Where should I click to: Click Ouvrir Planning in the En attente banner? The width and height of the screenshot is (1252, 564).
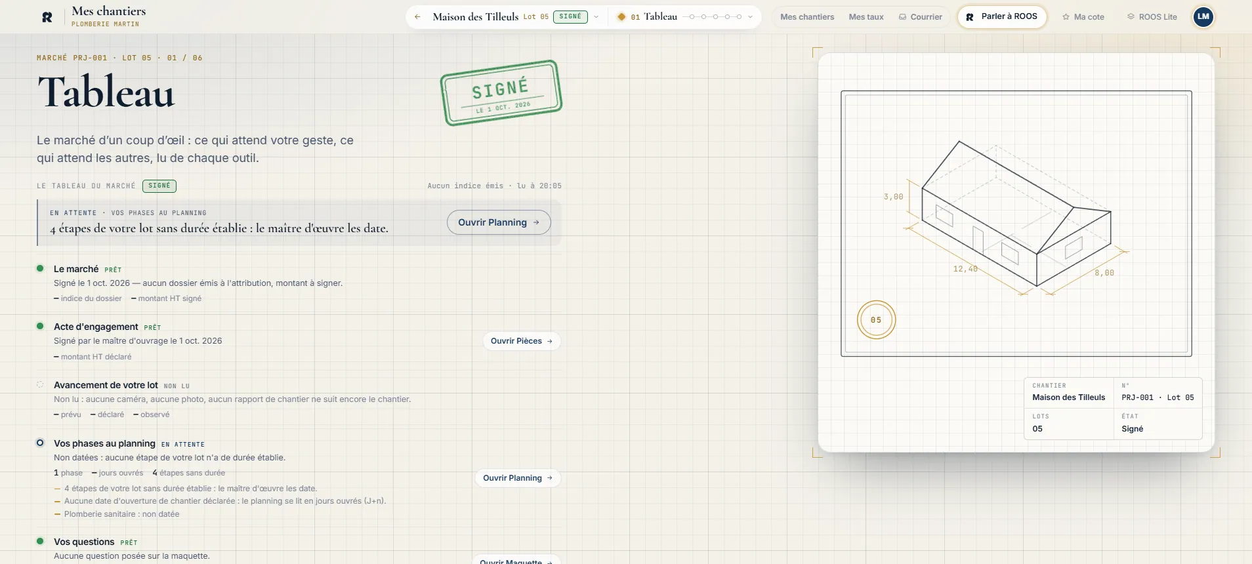click(499, 222)
